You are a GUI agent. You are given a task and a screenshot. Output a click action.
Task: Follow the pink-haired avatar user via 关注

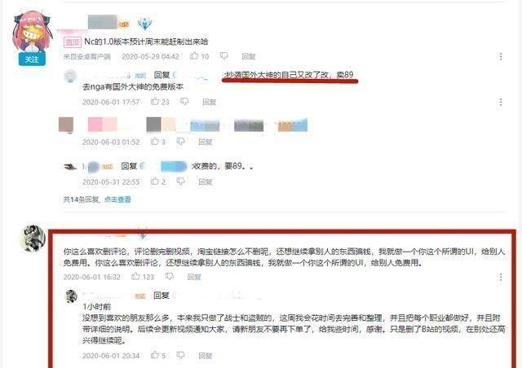pyautogui.click(x=32, y=59)
